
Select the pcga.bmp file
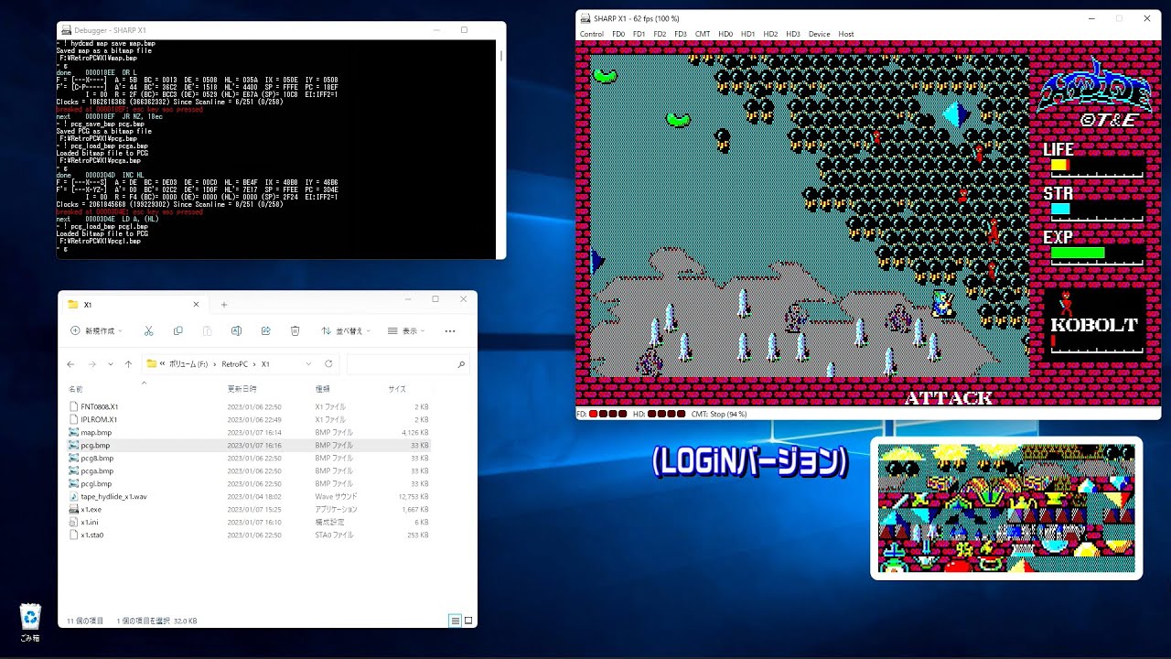(97, 470)
